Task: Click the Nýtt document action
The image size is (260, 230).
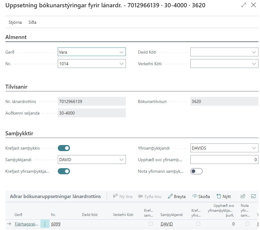Action: click(x=224, y=196)
